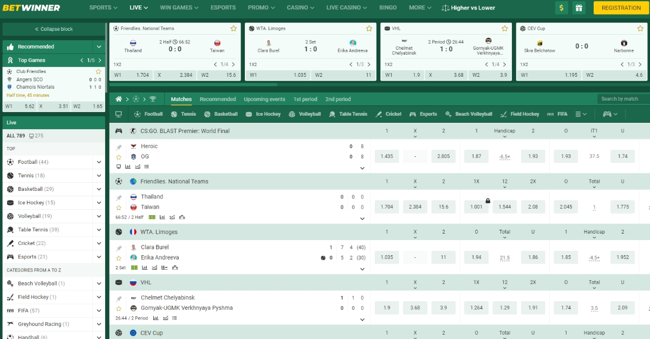Click the trophy icon in breadcrumb
This screenshot has width=650, height=339.
(153, 99)
